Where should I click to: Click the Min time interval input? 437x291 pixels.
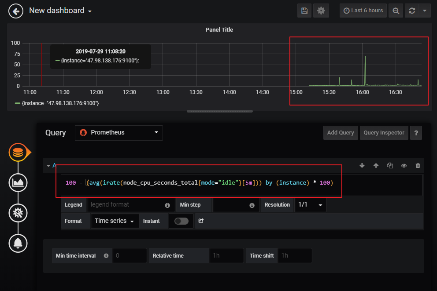[130, 256]
